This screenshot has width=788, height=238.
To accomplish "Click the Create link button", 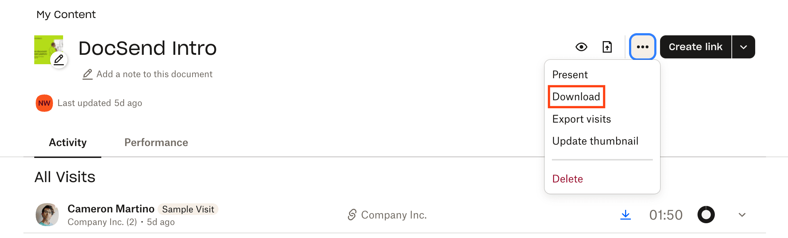I will pos(695,47).
